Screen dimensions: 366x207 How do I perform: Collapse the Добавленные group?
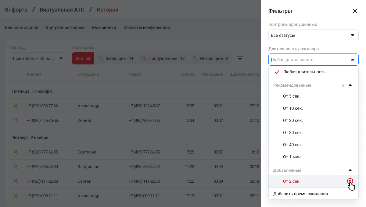coord(350,171)
